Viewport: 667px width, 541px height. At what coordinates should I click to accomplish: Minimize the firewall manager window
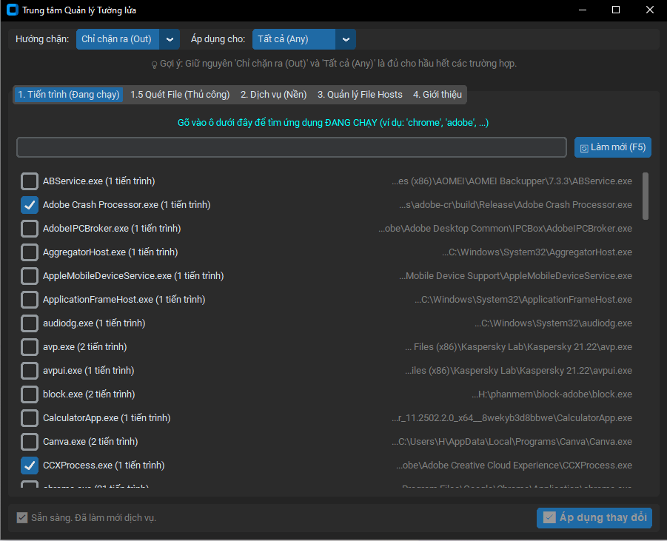tap(582, 10)
